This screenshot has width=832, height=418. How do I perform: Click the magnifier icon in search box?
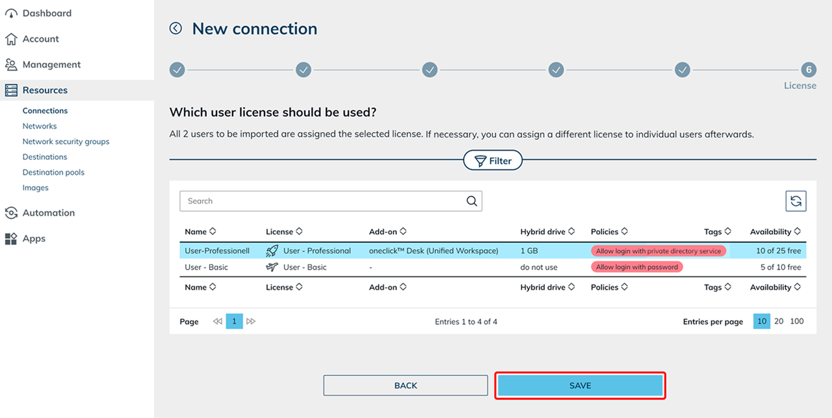[x=472, y=201]
